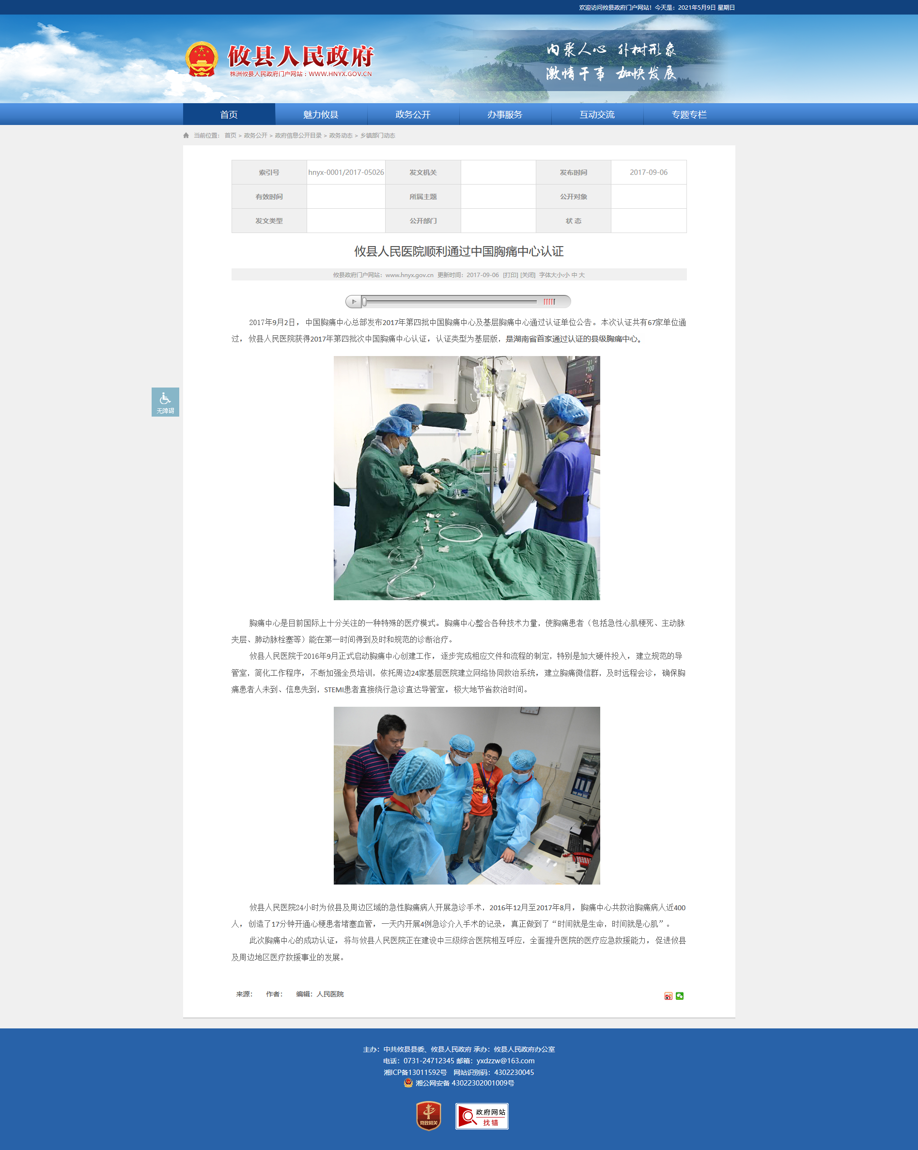Go to 专题专栏 navigation item
This screenshot has width=918, height=1150.
(689, 115)
